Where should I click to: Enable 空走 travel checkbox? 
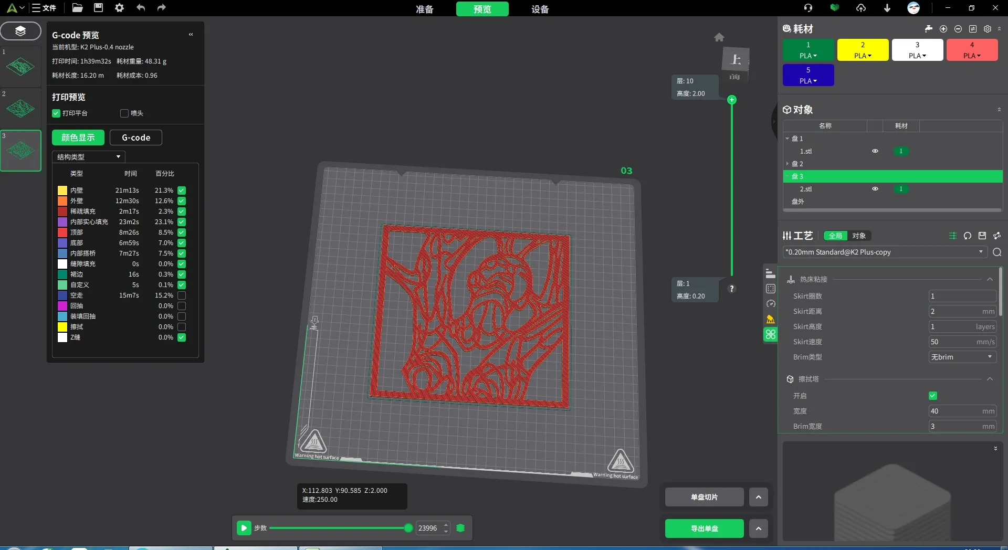point(182,295)
